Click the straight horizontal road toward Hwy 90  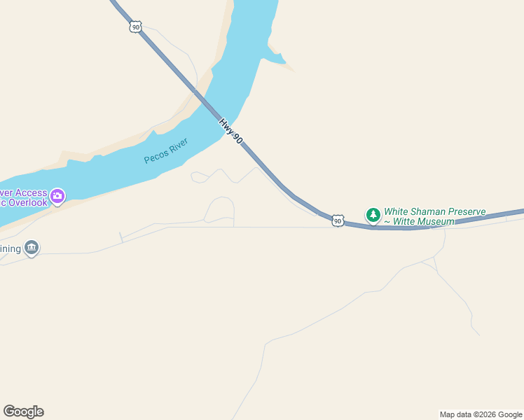(251, 227)
